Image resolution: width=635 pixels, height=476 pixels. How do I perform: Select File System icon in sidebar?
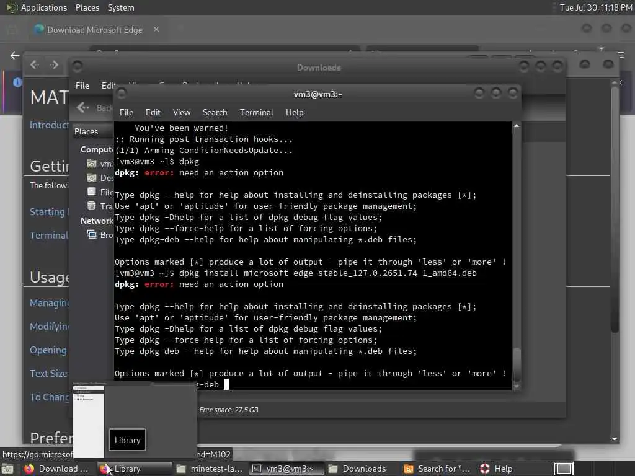tap(92, 192)
